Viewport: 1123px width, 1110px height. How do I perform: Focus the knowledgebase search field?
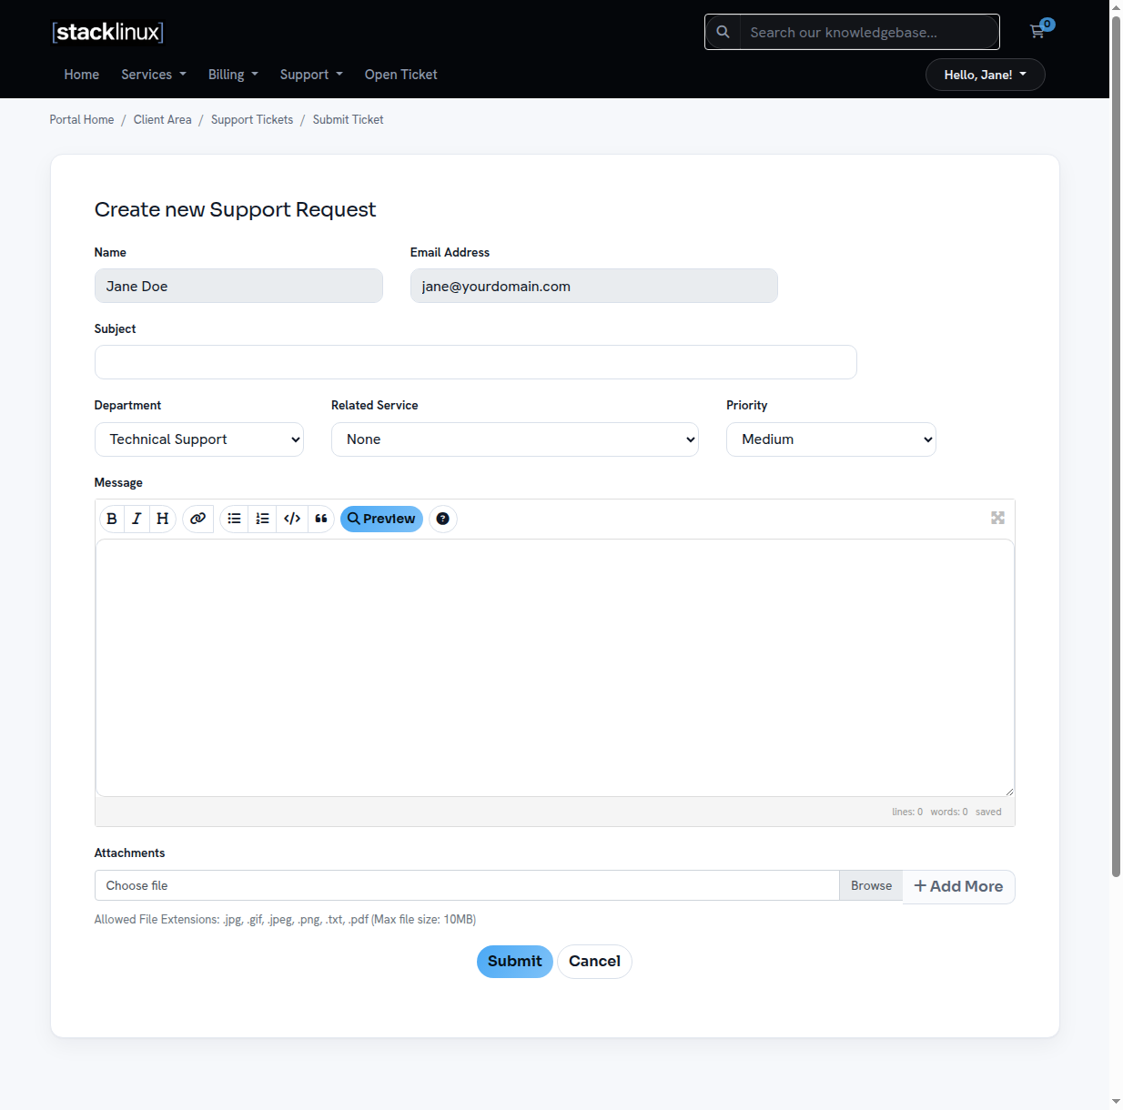869,32
